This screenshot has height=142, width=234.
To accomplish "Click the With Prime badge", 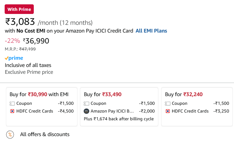I will click(x=19, y=9).
